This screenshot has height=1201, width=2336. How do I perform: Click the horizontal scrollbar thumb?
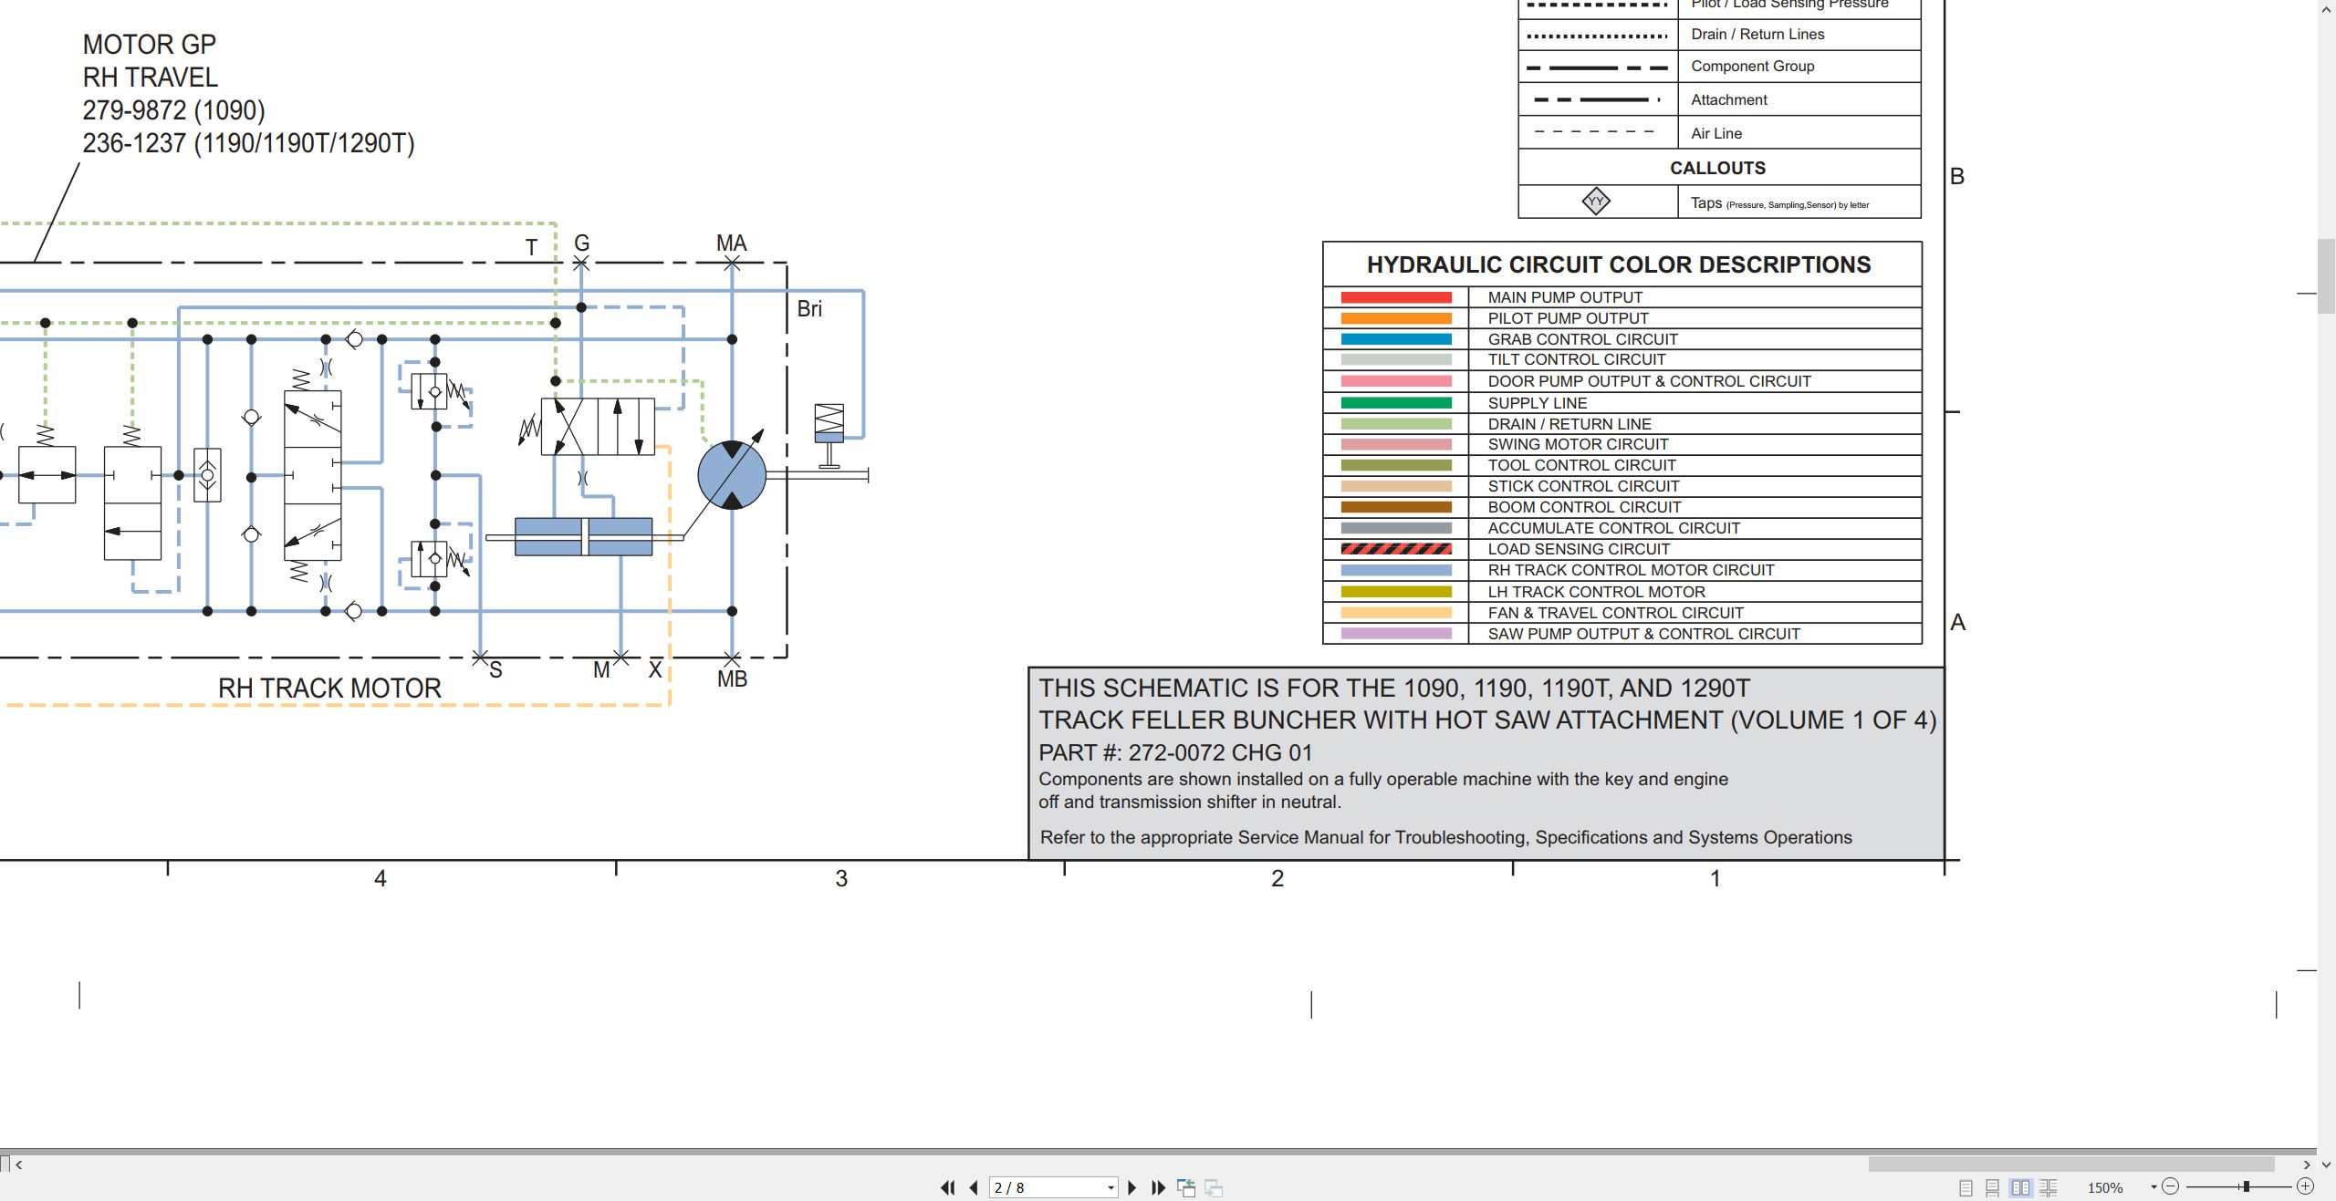tap(2070, 1165)
